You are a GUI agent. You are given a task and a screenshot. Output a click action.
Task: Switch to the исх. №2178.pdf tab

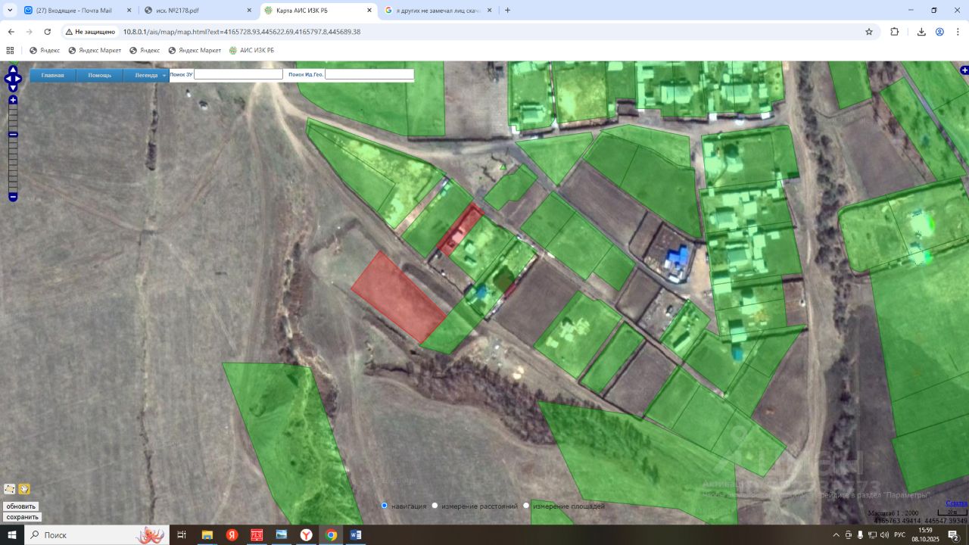pyautogui.click(x=199, y=11)
